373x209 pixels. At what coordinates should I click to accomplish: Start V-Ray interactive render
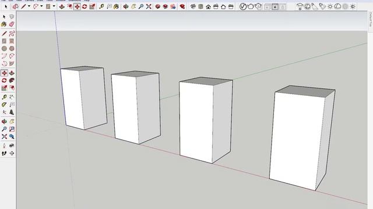(259, 6)
